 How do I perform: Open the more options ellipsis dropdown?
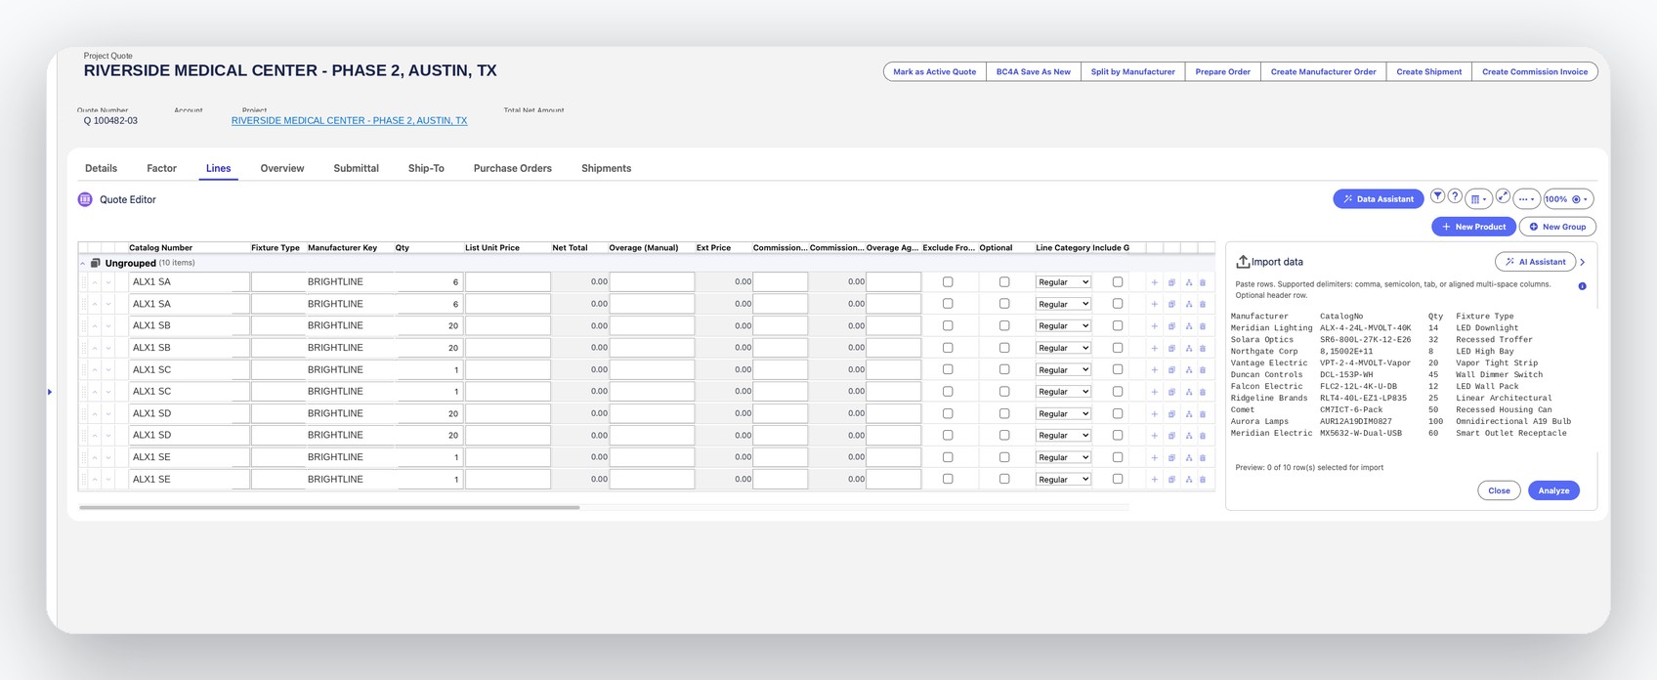pos(1527,199)
